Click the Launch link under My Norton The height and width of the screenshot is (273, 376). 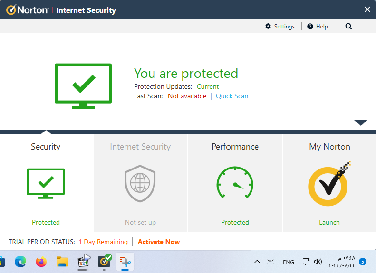[x=329, y=222]
